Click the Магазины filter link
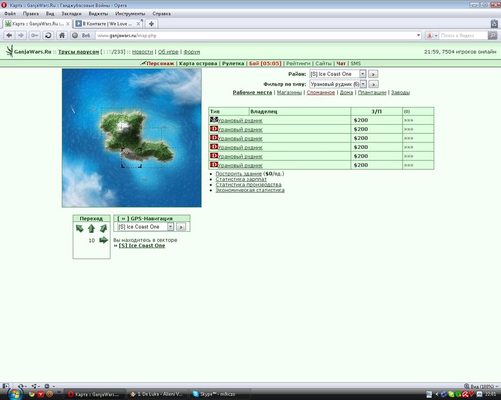Screen dimensions: 501x400 point(289,92)
